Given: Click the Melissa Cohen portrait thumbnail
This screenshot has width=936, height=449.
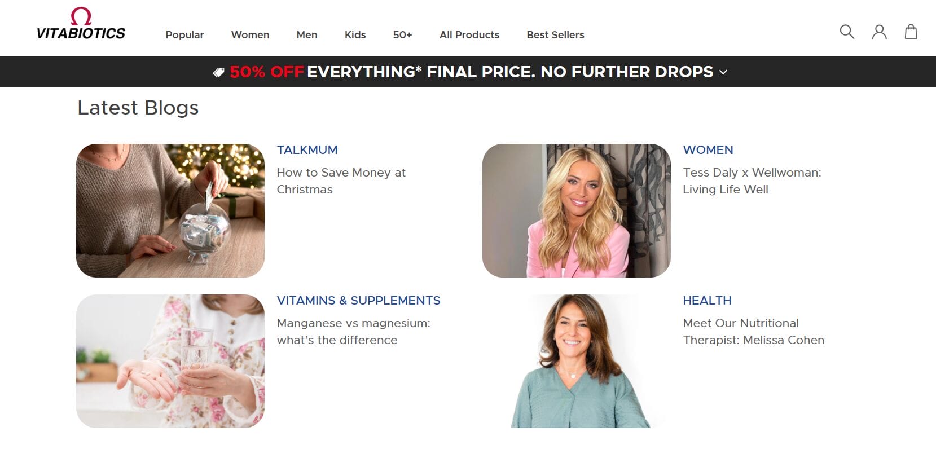Looking at the screenshot, I should point(577,361).
